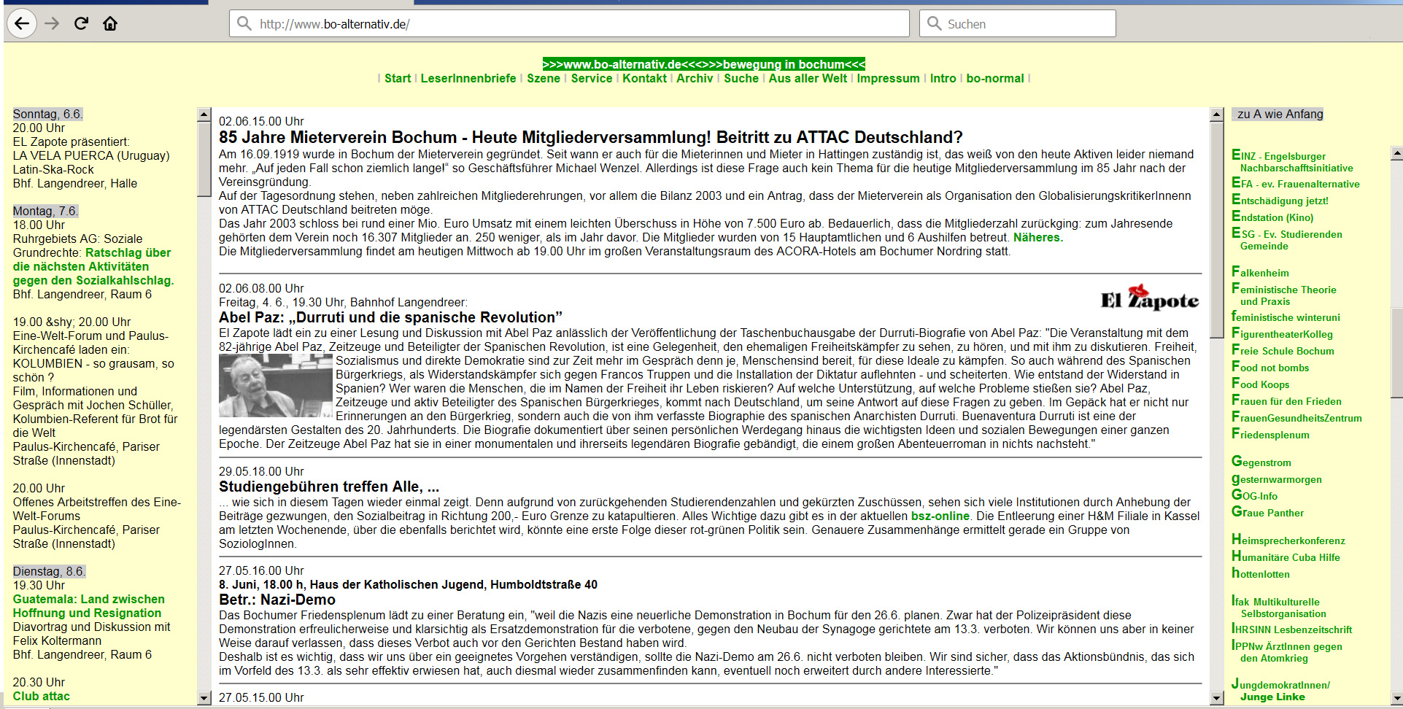Open the Club attac link
The width and height of the screenshot is (1403, 709).
[41, 696]
